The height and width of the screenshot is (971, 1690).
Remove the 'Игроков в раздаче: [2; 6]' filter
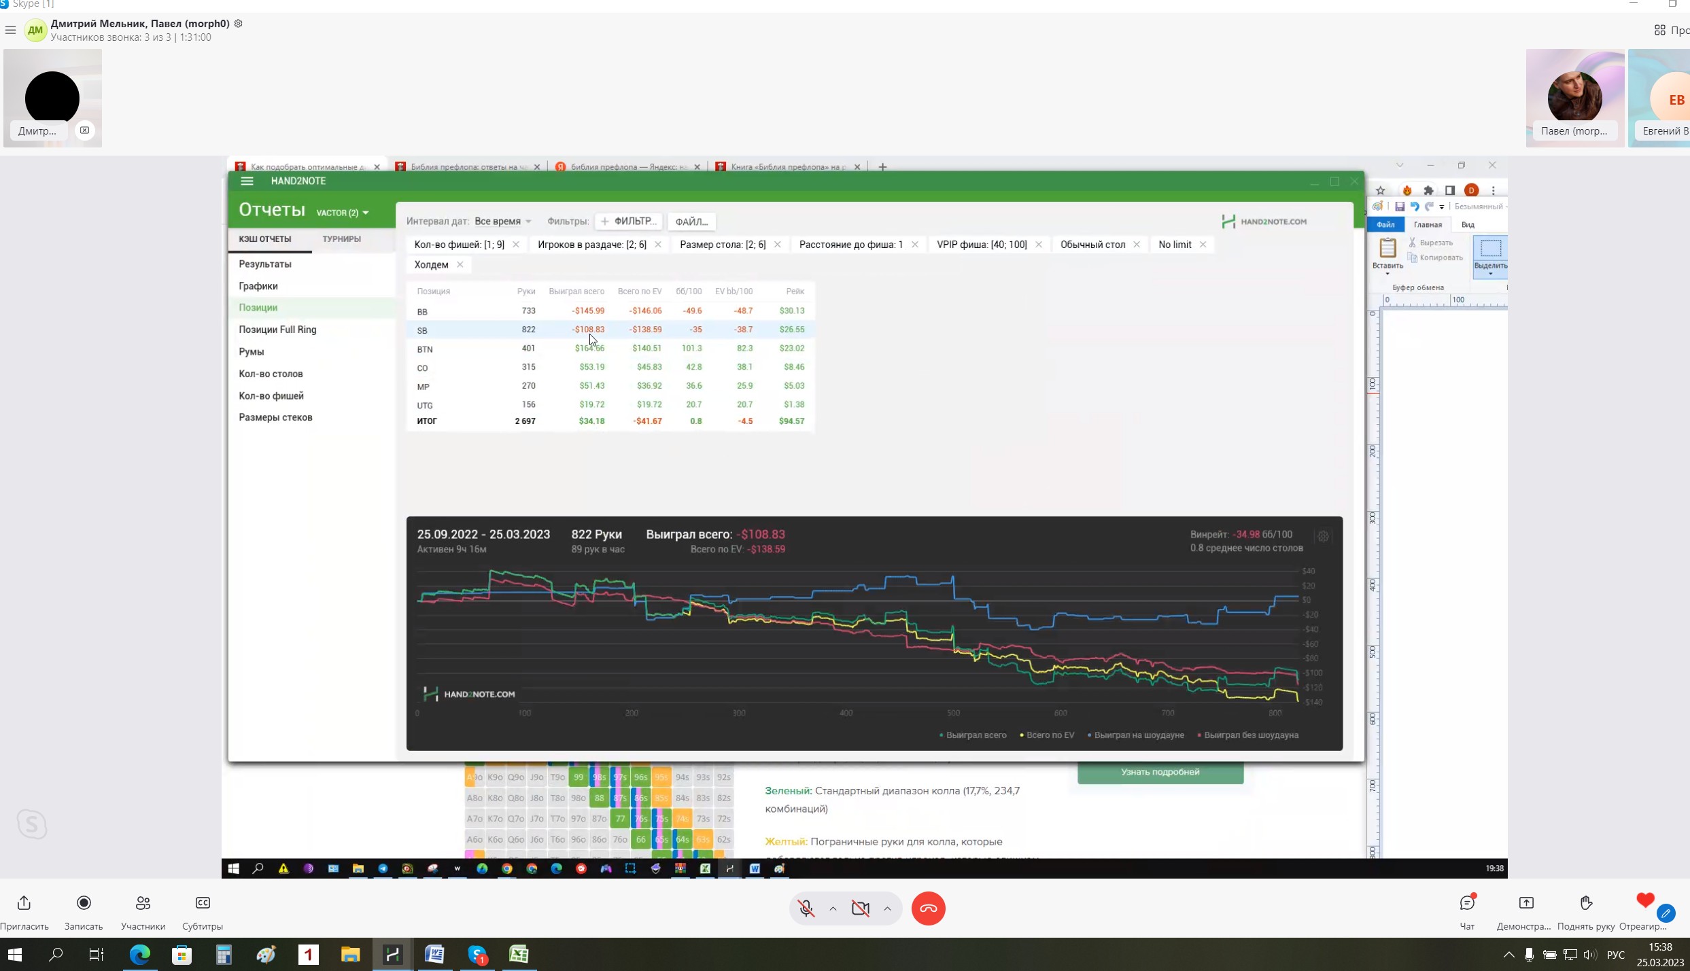tap(658, 245)
